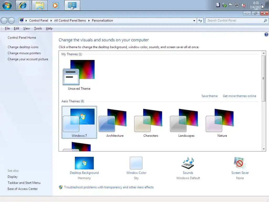Image resolution: width=269 pixels, height=202 pixels.
Task: Click the Control Panel icon in address bar
Action: (x=22, y=21)
